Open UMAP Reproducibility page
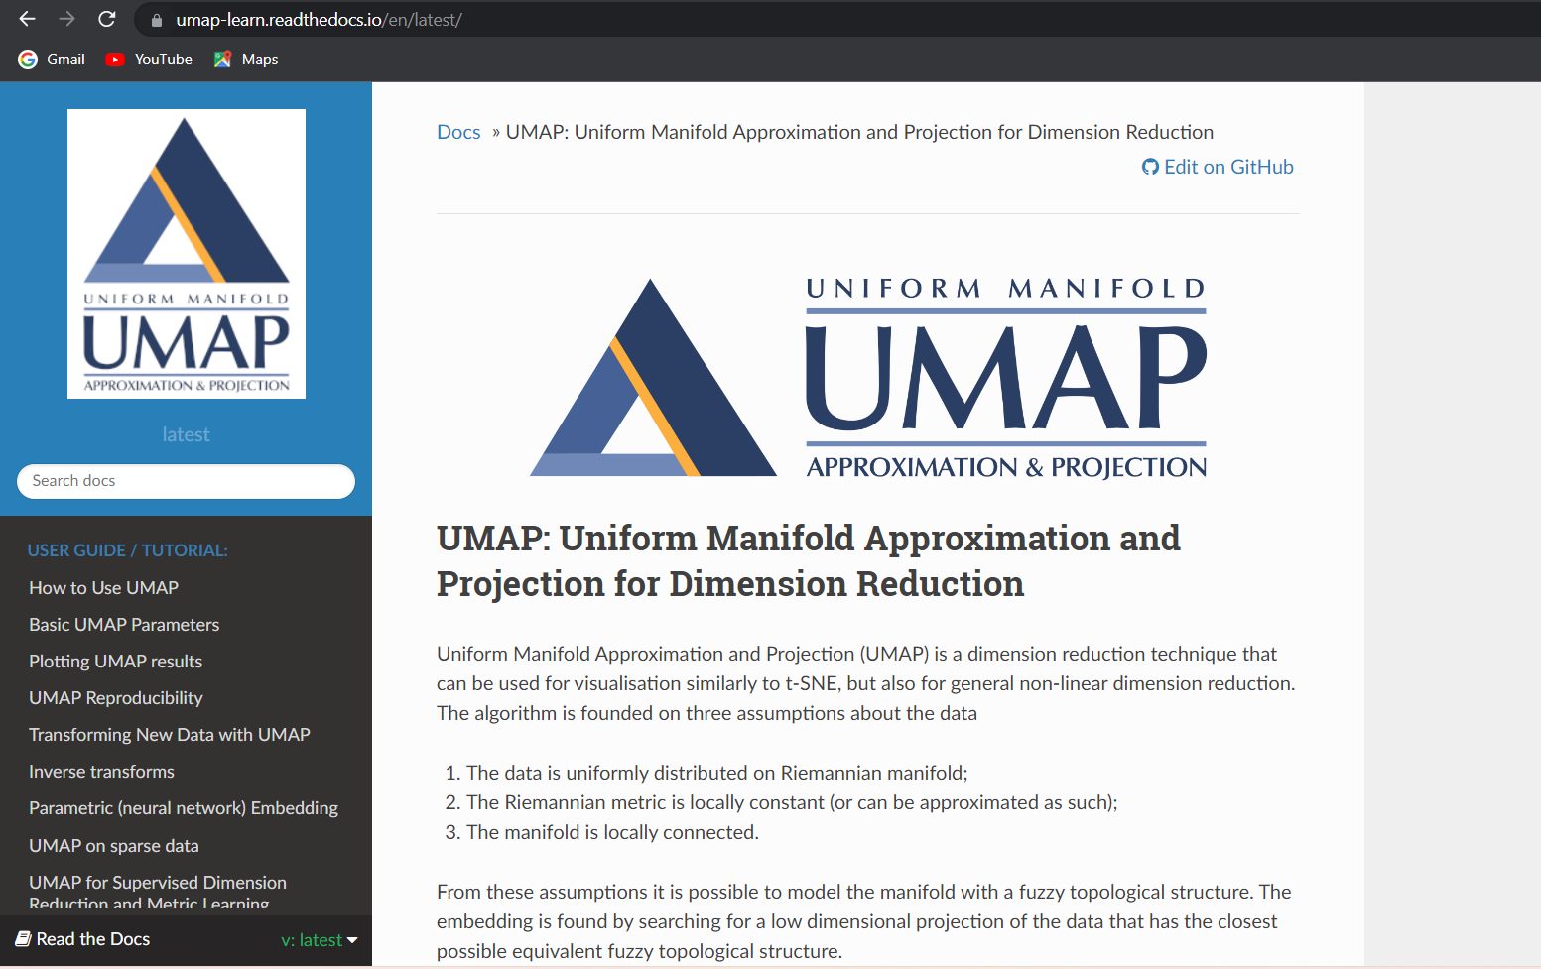This screenshot has height=969, width=1541. tap(116, 698)
